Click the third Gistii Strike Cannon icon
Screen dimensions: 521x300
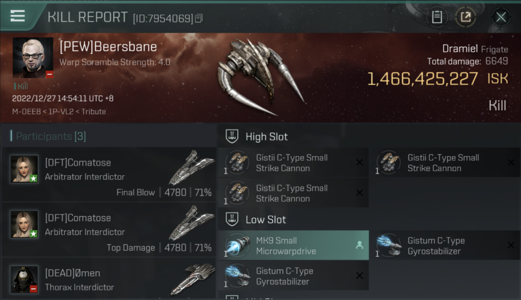point(237,192)
